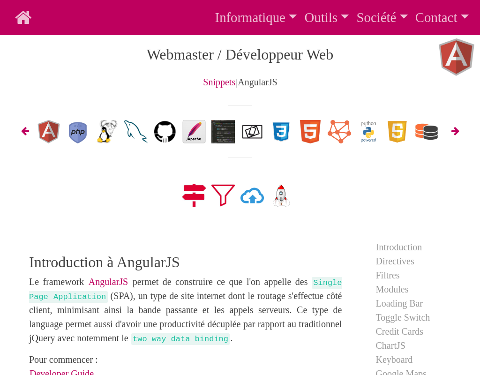This screenshot has width=480, height=375.
Task: Select the black rotated-squares outline icon
Action: [x=252, y=132]
